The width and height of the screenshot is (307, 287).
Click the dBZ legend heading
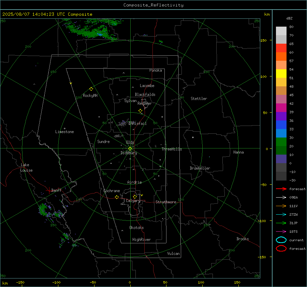coord(289,18)
